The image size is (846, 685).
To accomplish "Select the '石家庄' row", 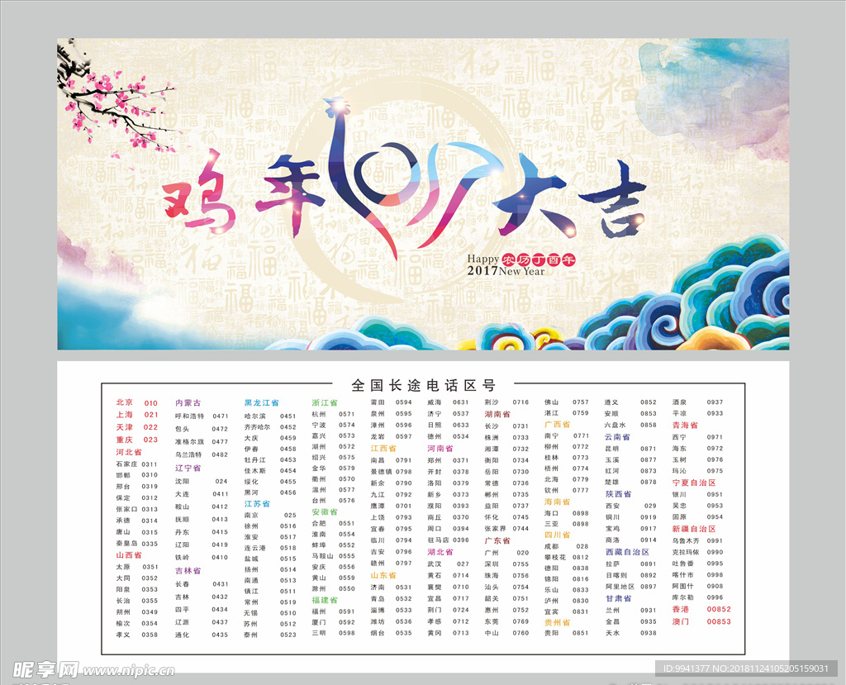I will click(137, 464).
